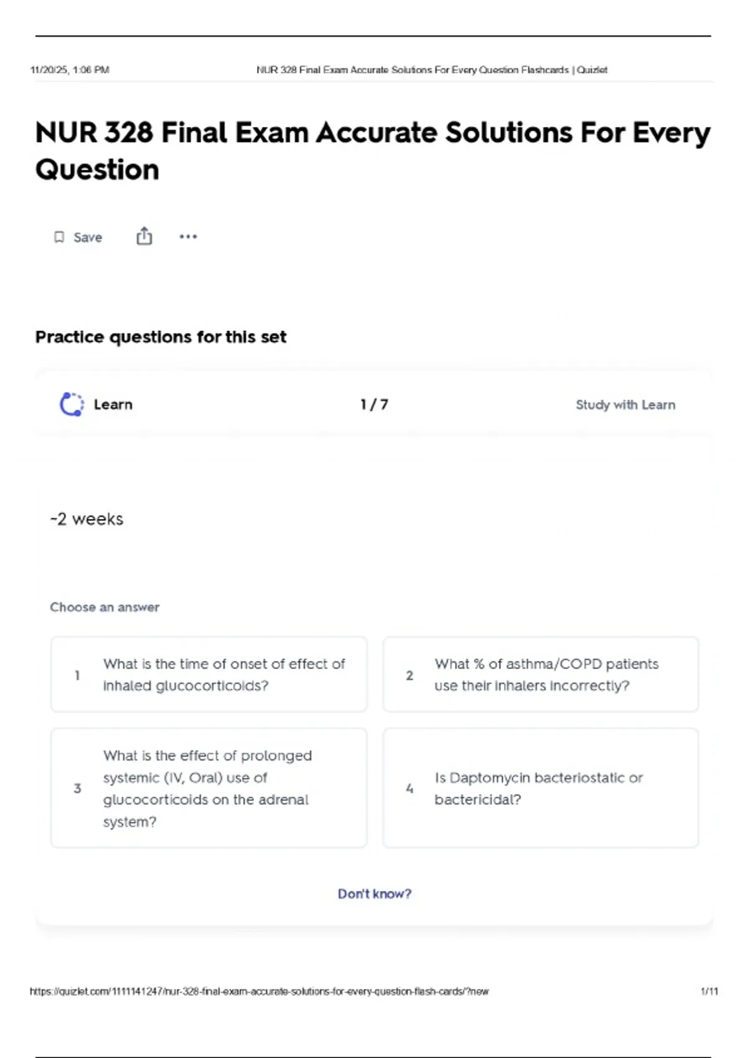Click the Don't know? link
Screen dimensions: 747x1058
(374, 894)
